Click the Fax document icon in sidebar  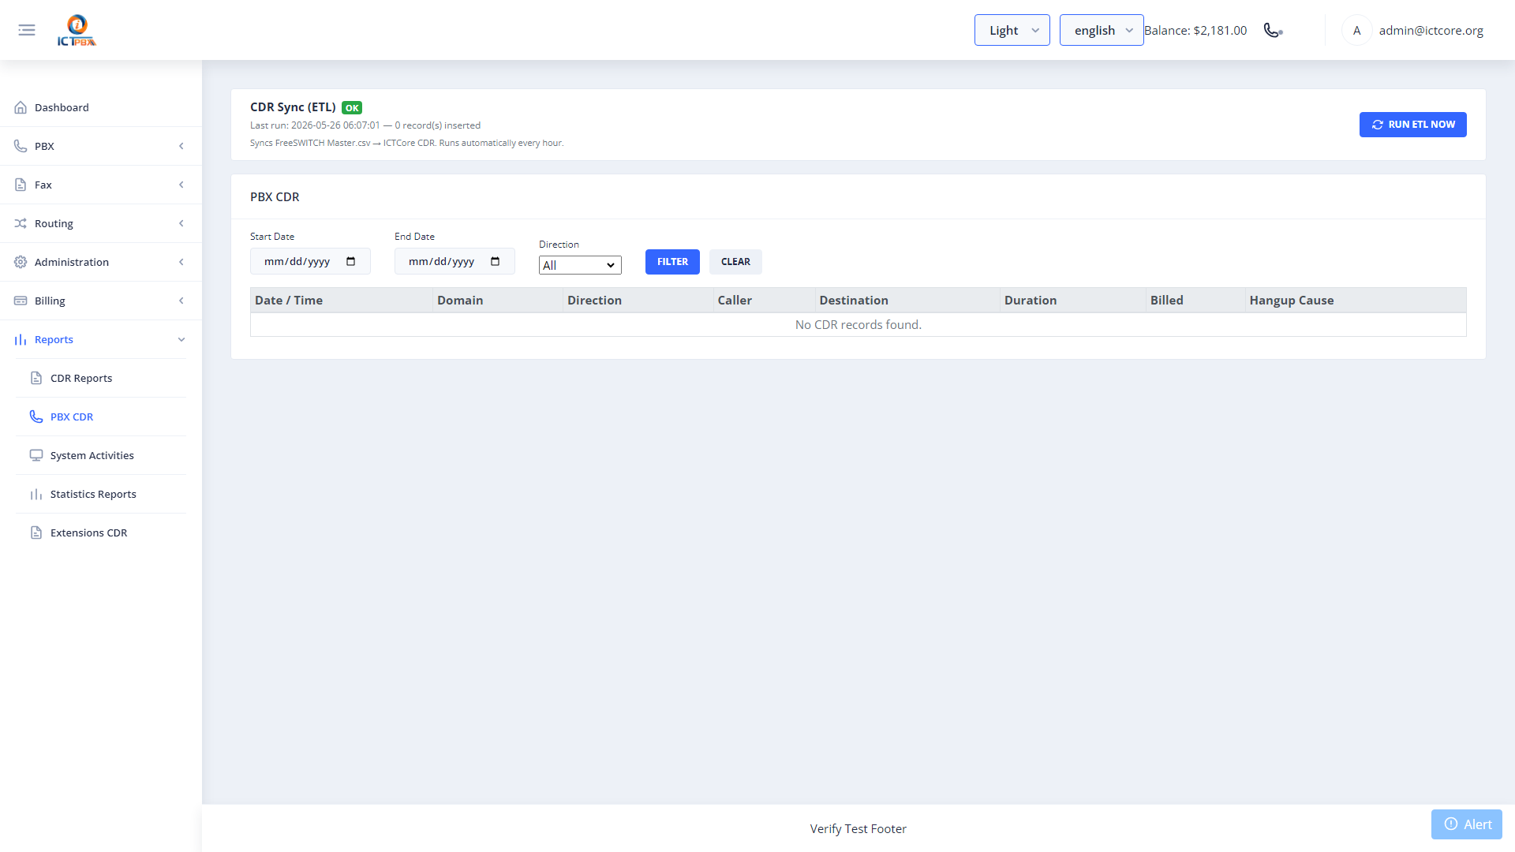21,185
